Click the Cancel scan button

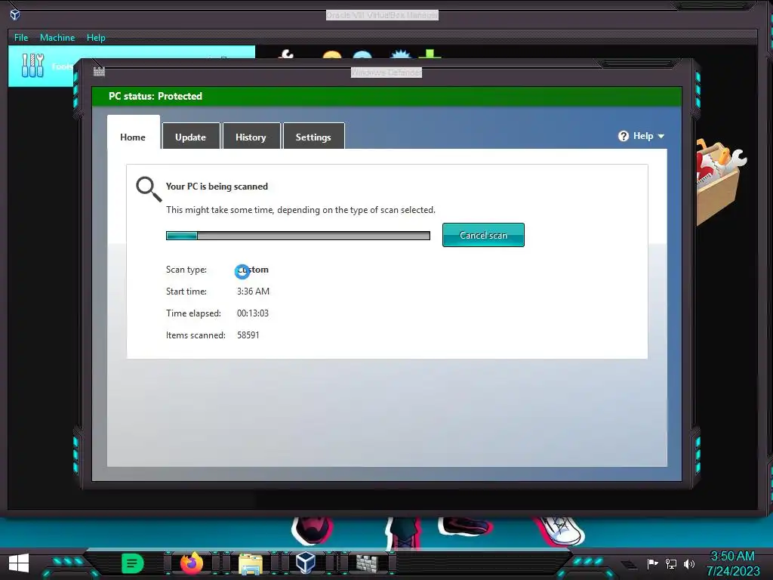click(483, 236)
